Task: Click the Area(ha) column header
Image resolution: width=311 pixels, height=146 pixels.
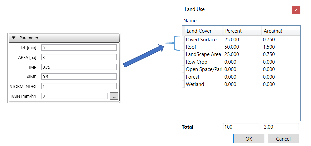Action: click(x=273, y=31)
